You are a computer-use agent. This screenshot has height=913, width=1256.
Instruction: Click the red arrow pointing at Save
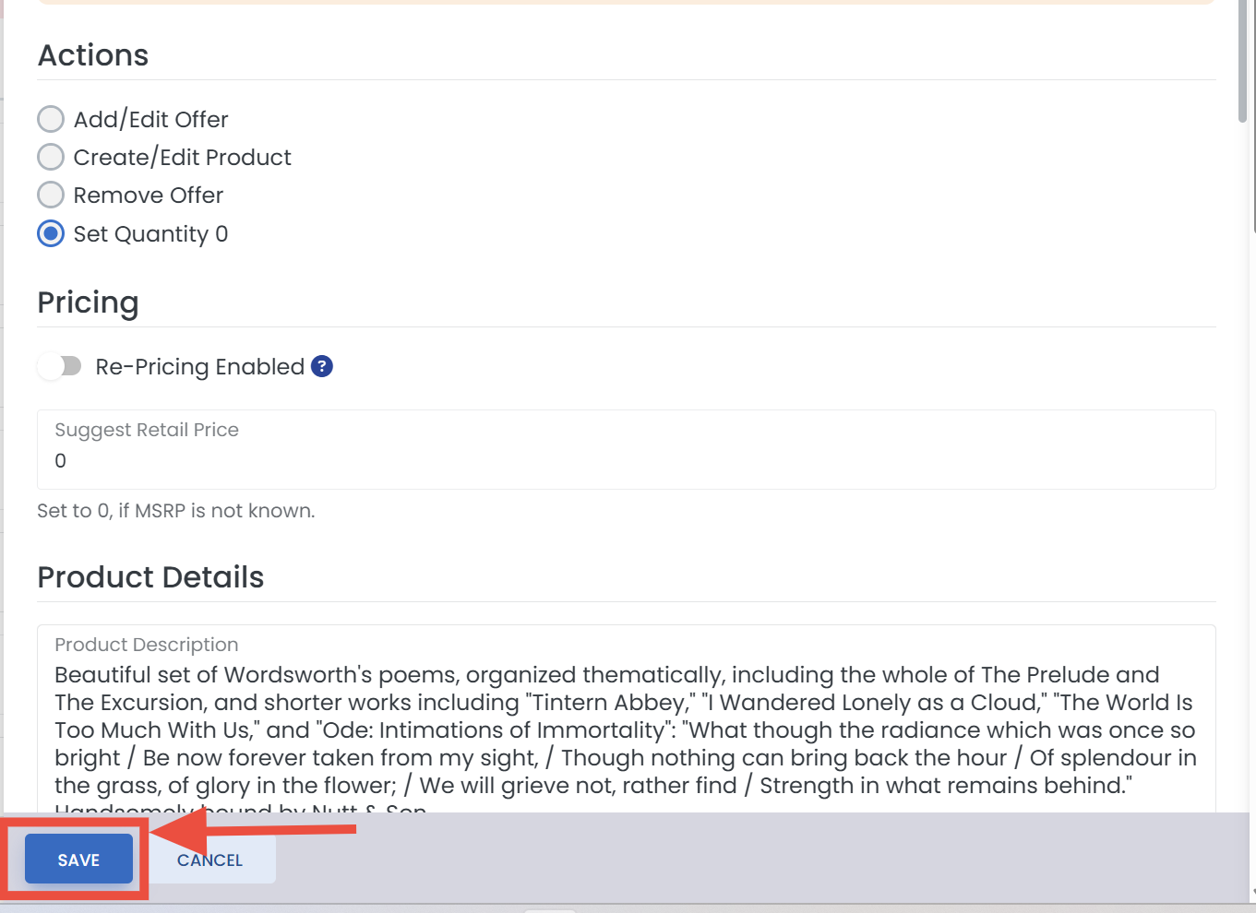(x=253, y=829)
